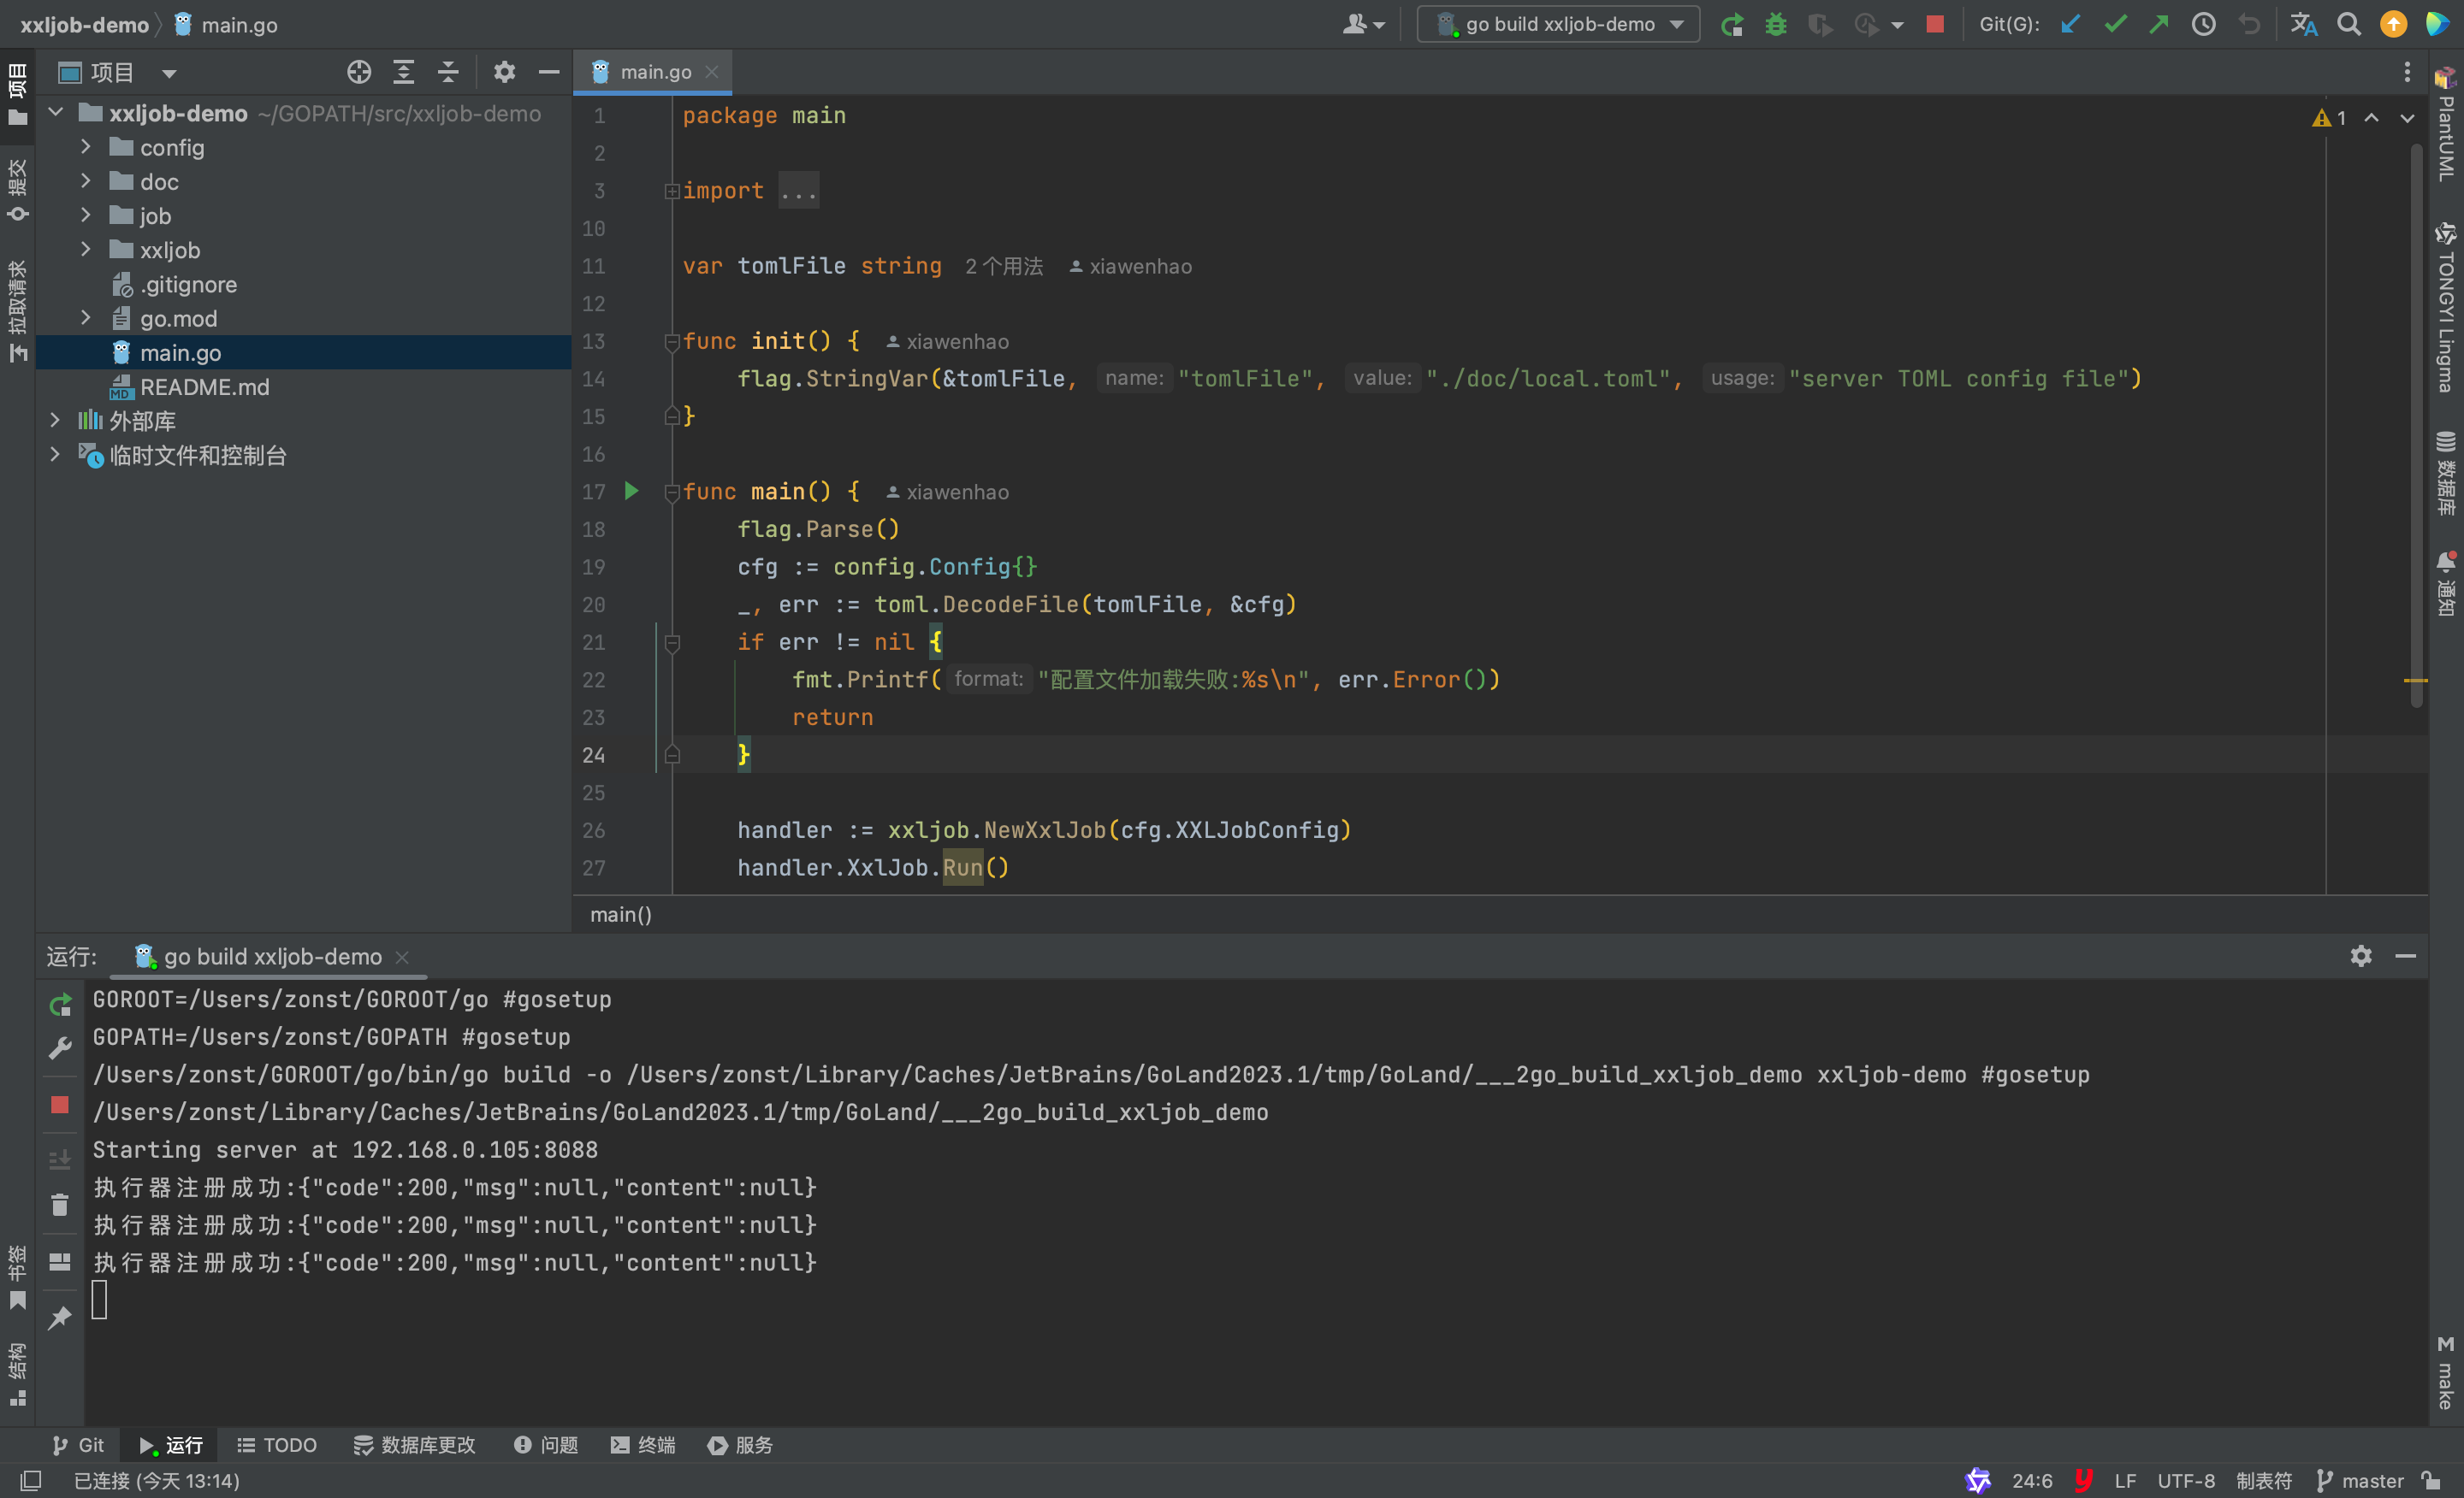Run main function from gutter arrow
2464x1498 pixels.
pos(631,491)
